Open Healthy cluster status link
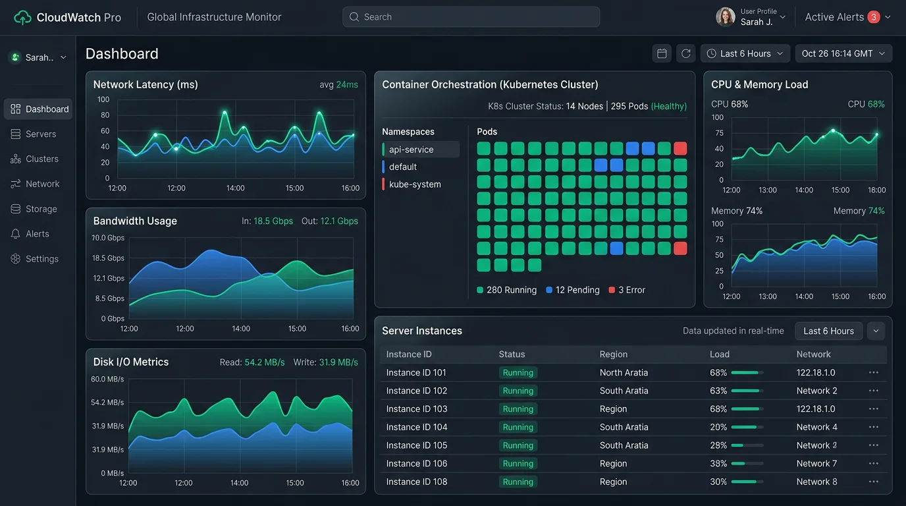The image size is (906, 506). pyautogui.click(x=670, y=105)
